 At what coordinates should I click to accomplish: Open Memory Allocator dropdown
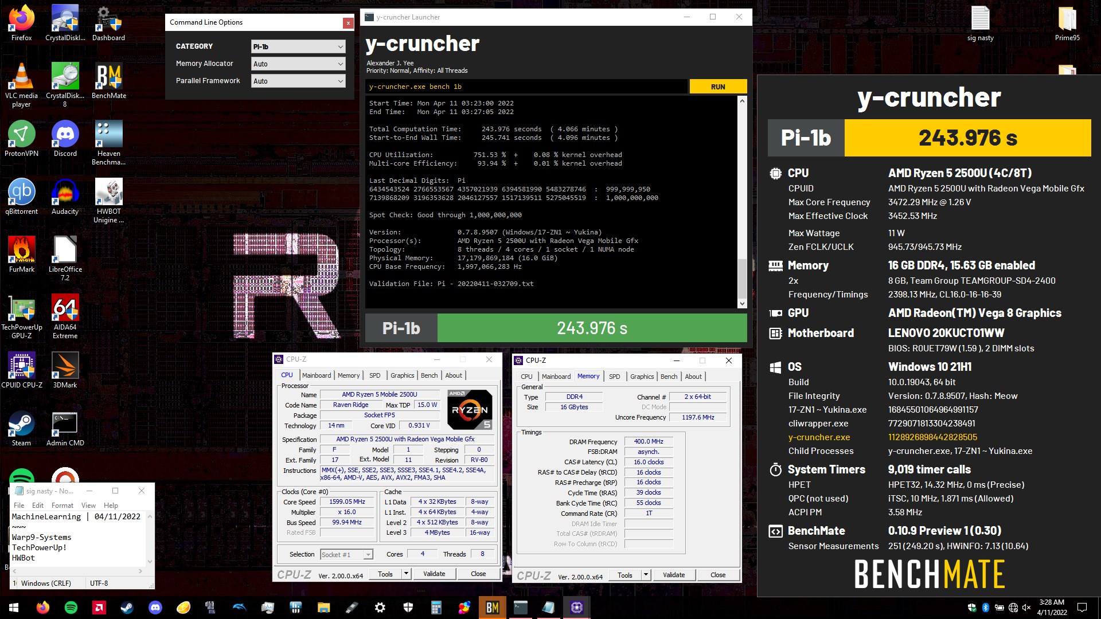(298, 64)
